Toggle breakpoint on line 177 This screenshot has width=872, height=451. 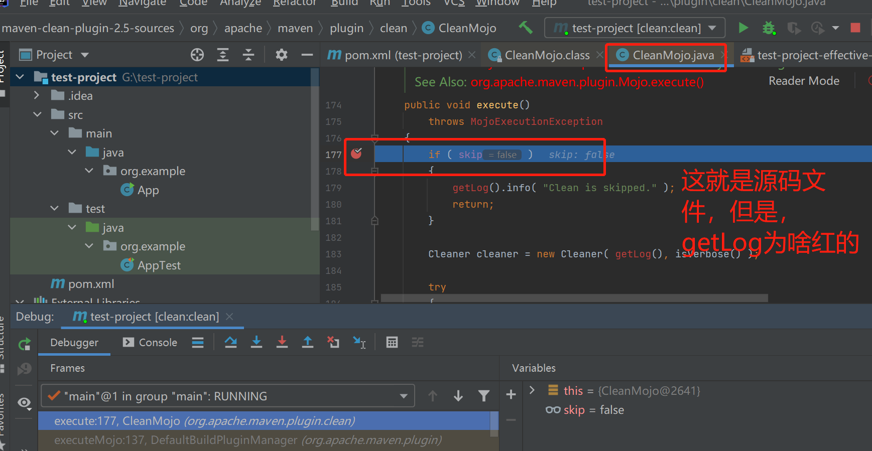pos(356,154)
